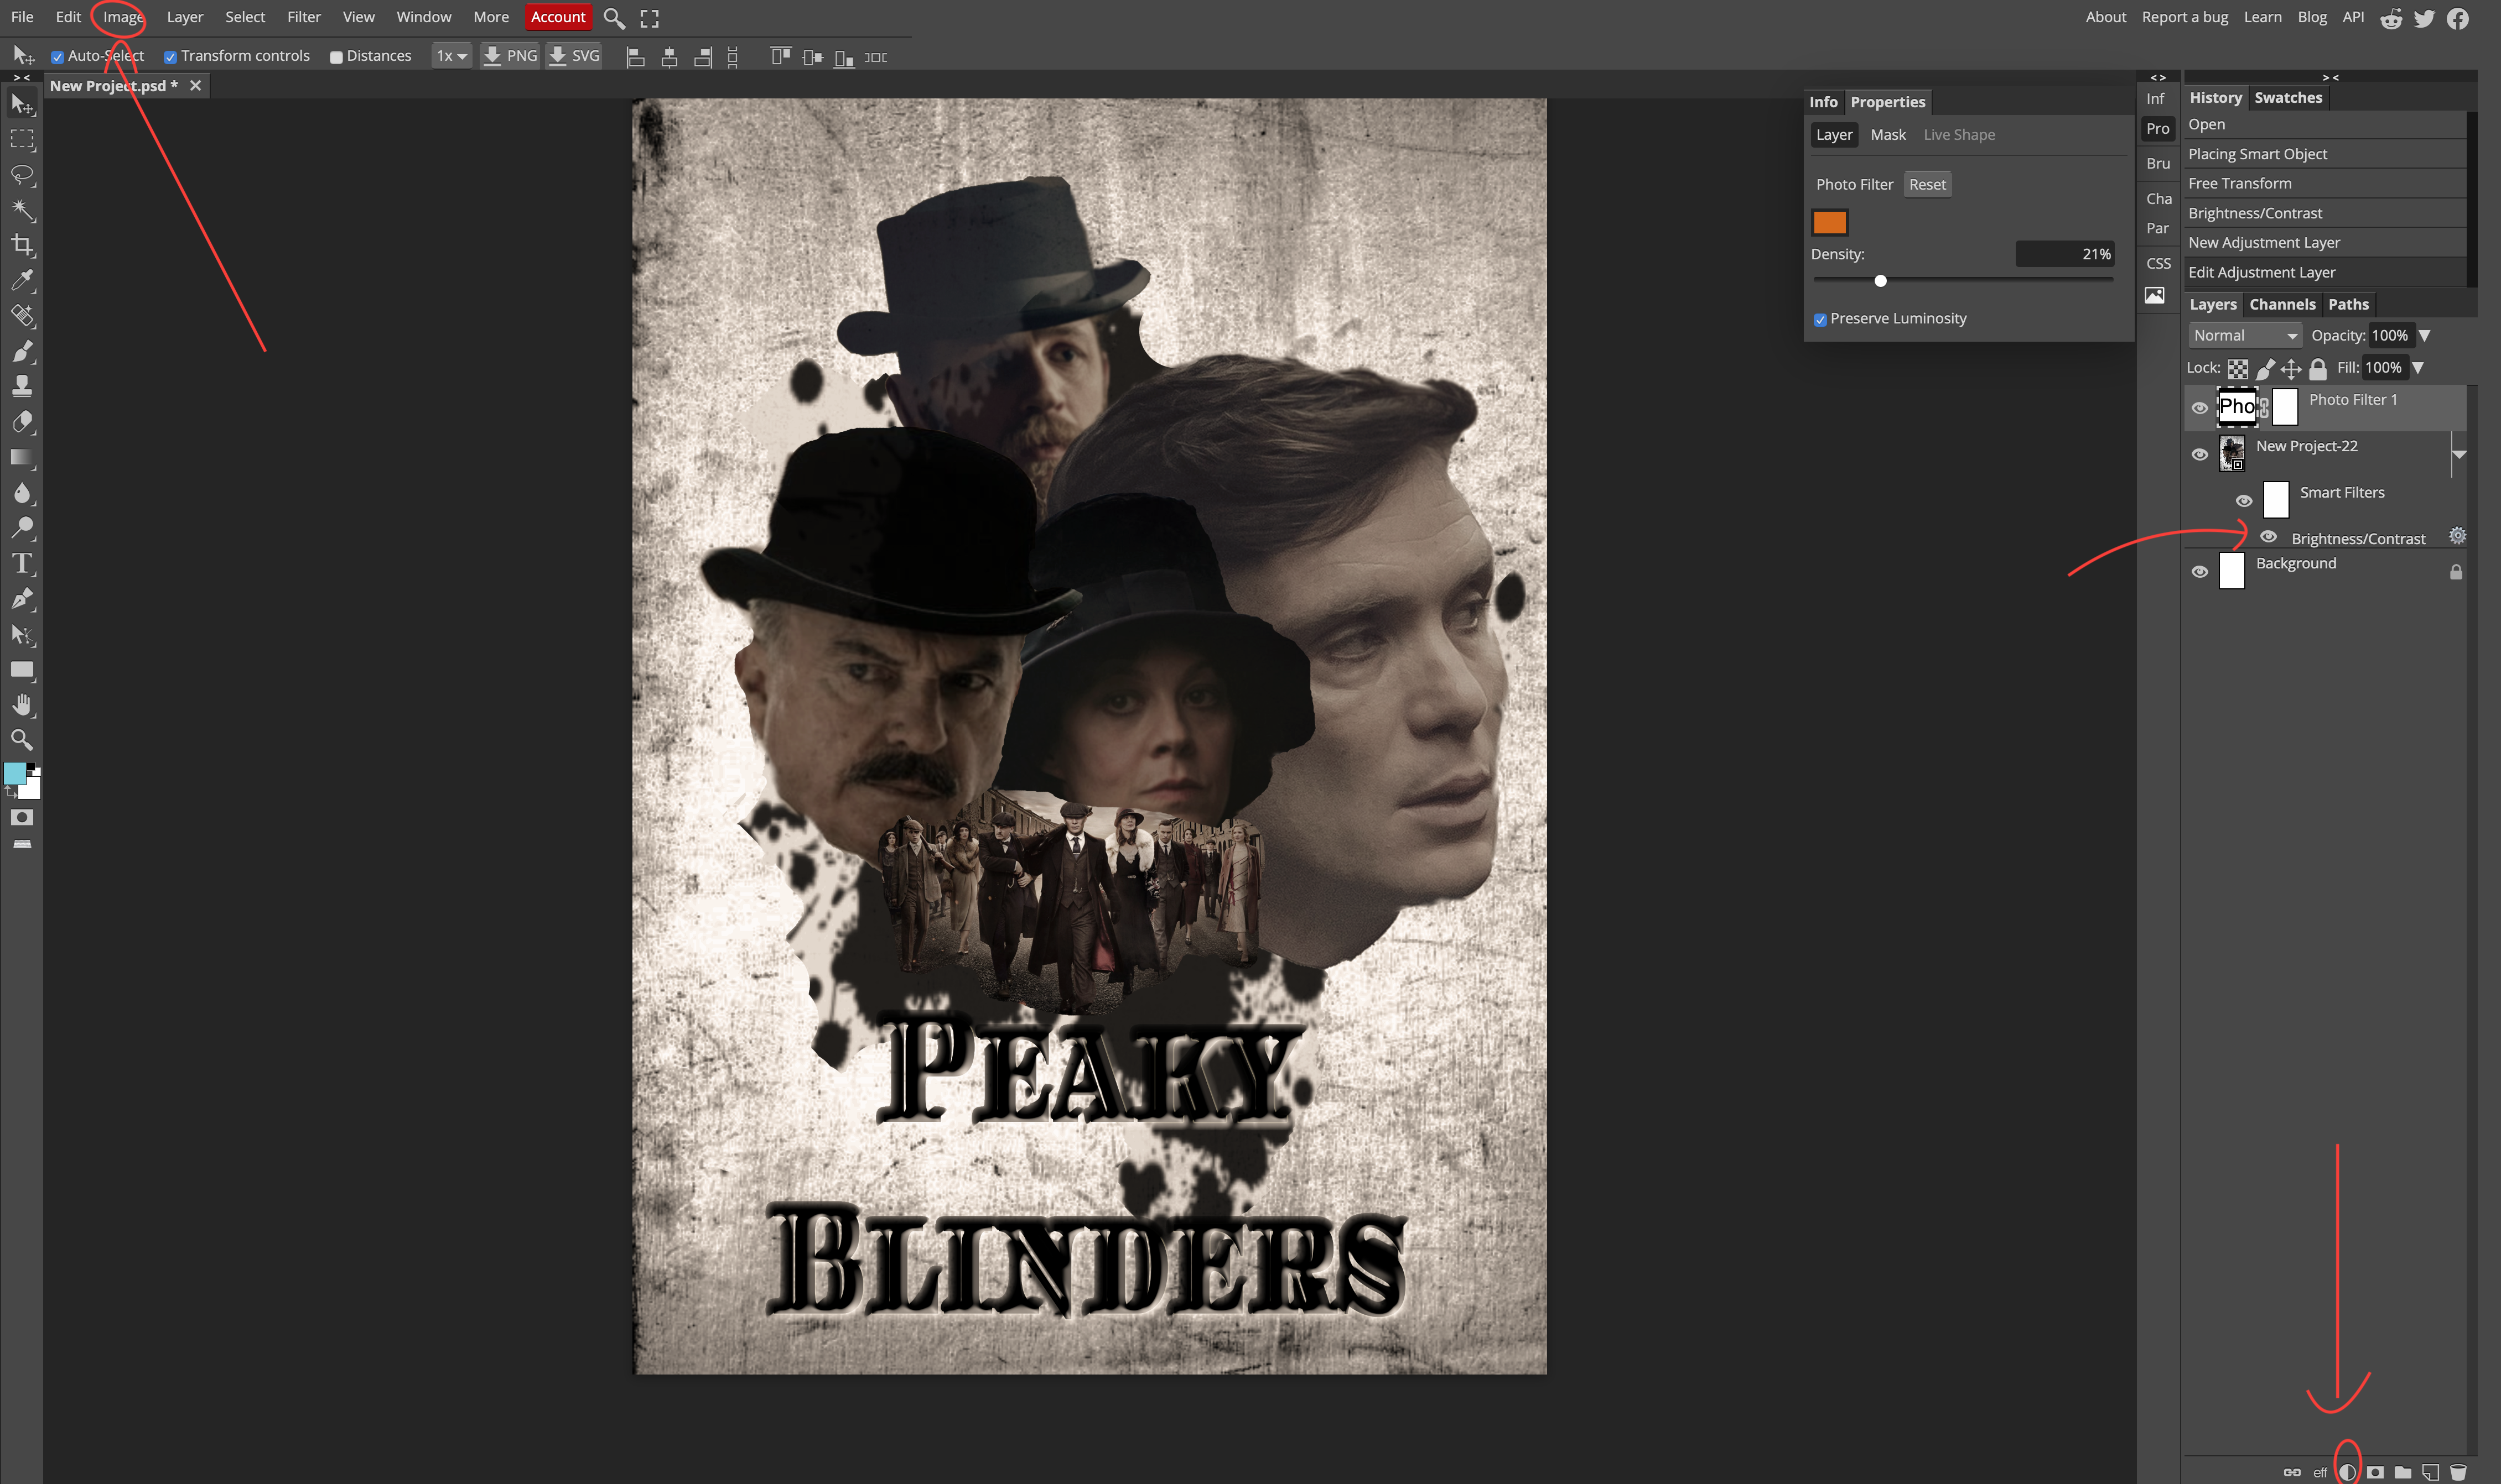Select the Zoom tool

(22, 740)
